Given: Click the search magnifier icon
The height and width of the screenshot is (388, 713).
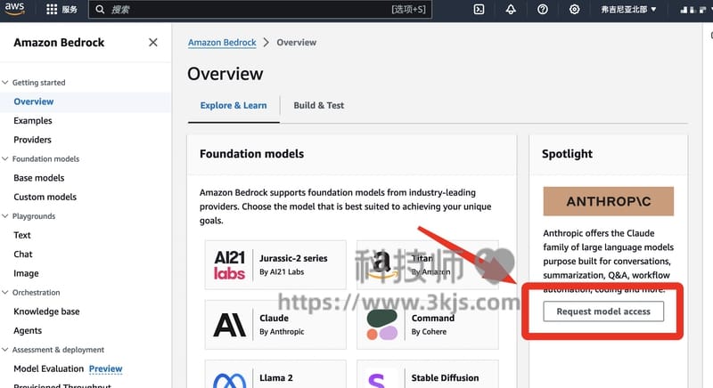Looking at the screenshot, I should click(100, 10).
